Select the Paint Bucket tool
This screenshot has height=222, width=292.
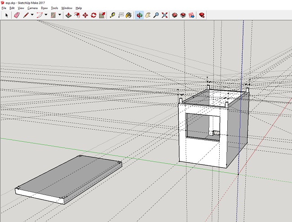click(128, 15)
